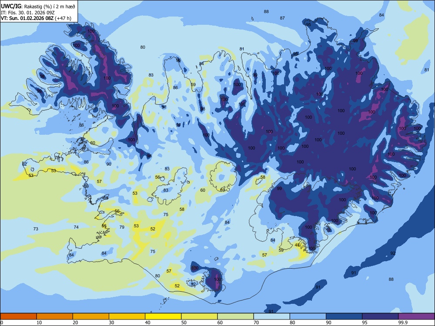Click the title "UWC/IG: Rakastig (%) í 2 m hæð"

click(38, 7)
